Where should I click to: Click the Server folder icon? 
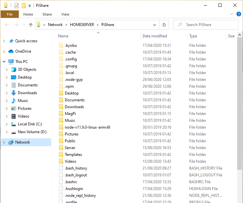(61, 148)
